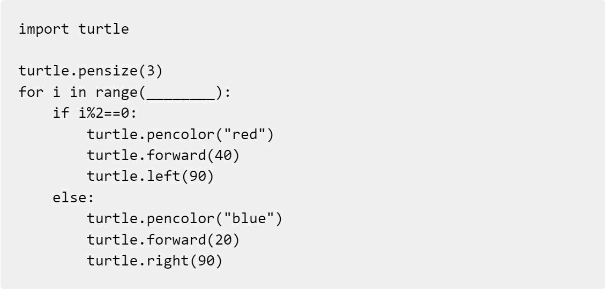606x289 pixels.
Task: Click the else: keyword
Action: 73,197
